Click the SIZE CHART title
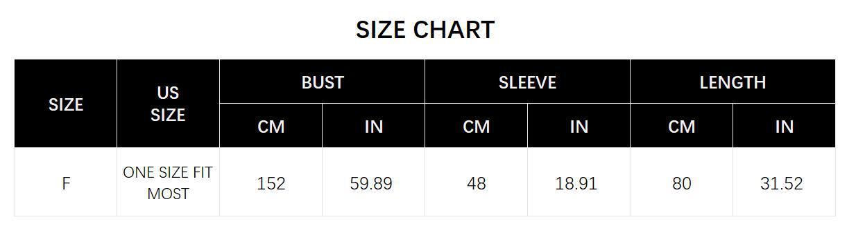Screen dimensions: 865x251 pyautogui.click(x=425, y=30)
